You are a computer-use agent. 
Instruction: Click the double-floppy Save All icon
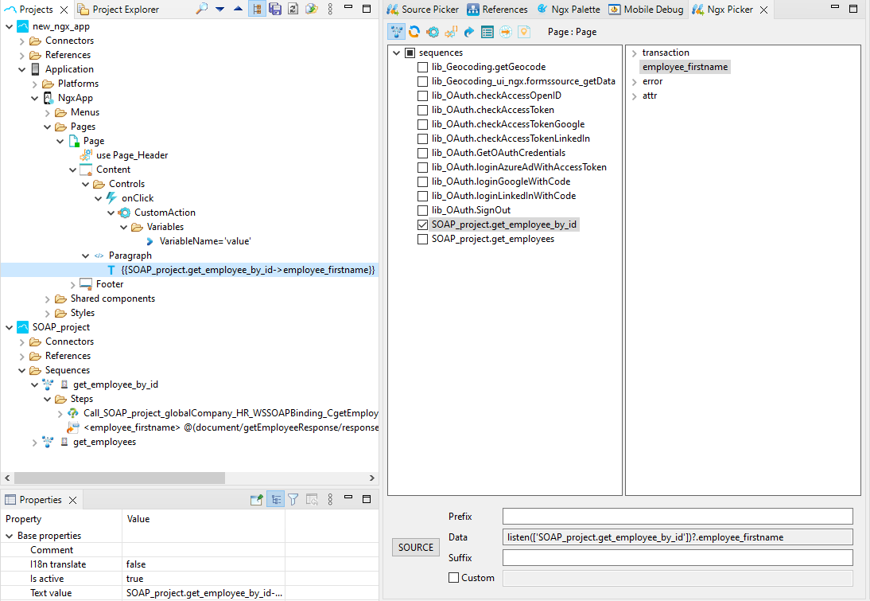[x=275, y=10]
